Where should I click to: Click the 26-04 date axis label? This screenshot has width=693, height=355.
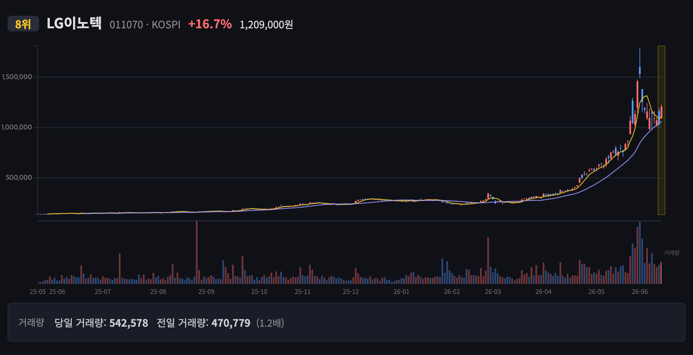click(x=544, y=292)
